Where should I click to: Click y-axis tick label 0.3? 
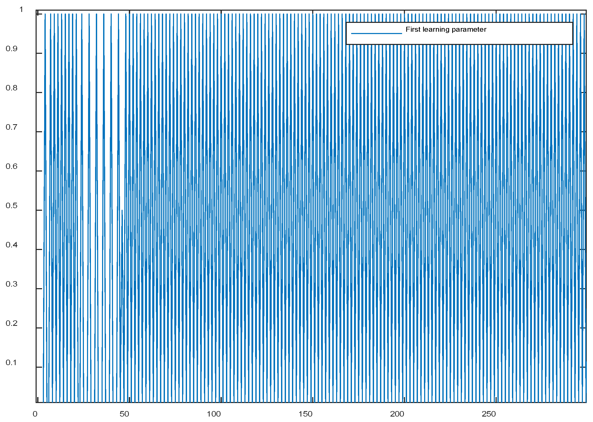click(x=11, y=284)
